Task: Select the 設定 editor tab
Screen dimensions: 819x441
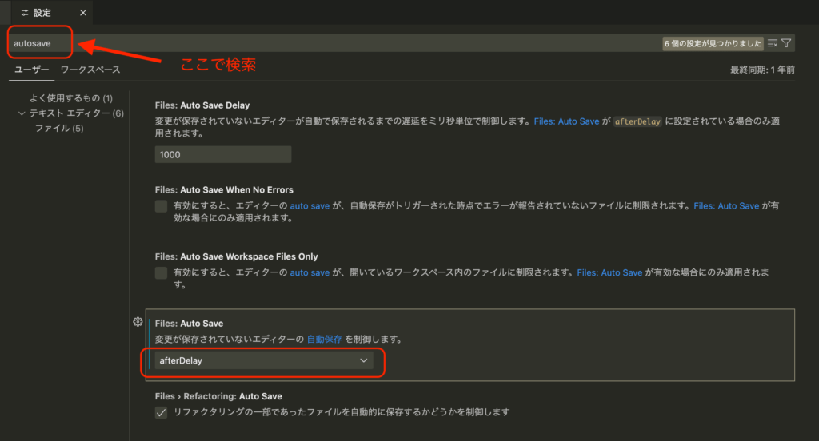Action: [x=42, y=13]
